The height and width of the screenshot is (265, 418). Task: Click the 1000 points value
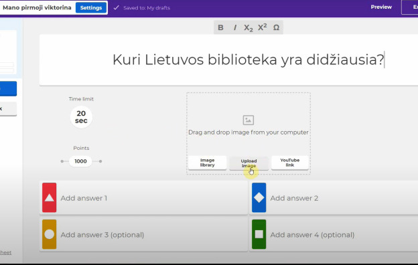[80, 161]
